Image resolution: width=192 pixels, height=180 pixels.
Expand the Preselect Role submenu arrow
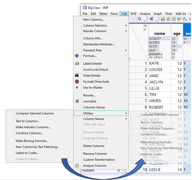tap(126, 50)
